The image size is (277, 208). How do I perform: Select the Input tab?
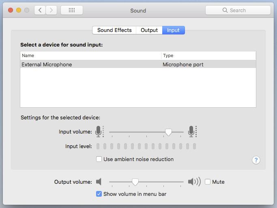click(x=173, y=30)
